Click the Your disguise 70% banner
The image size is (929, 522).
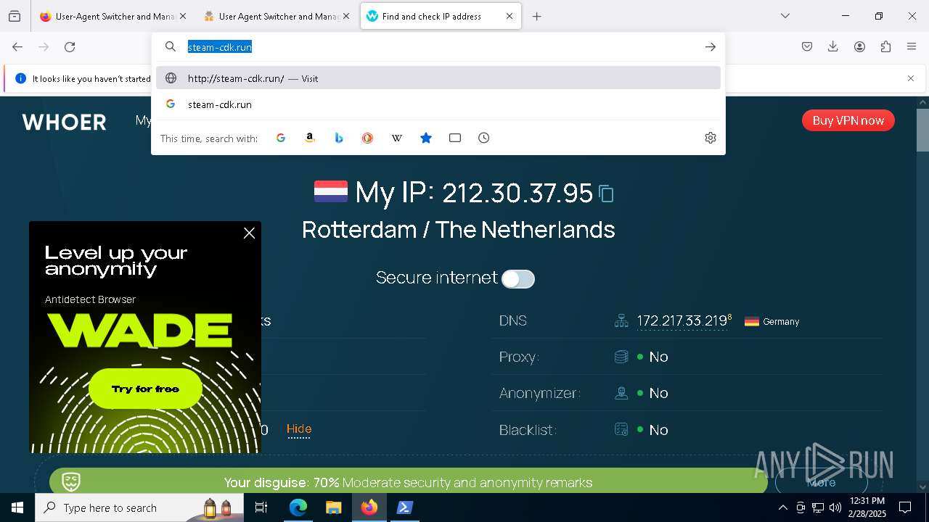408,481
